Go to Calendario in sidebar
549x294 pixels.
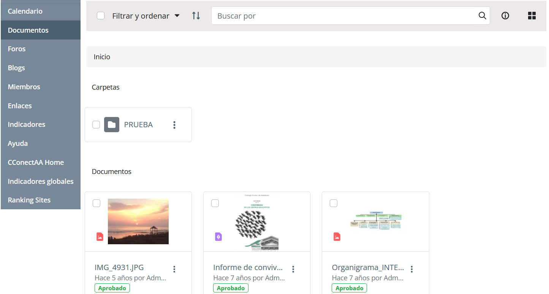(x=25, y=11)
